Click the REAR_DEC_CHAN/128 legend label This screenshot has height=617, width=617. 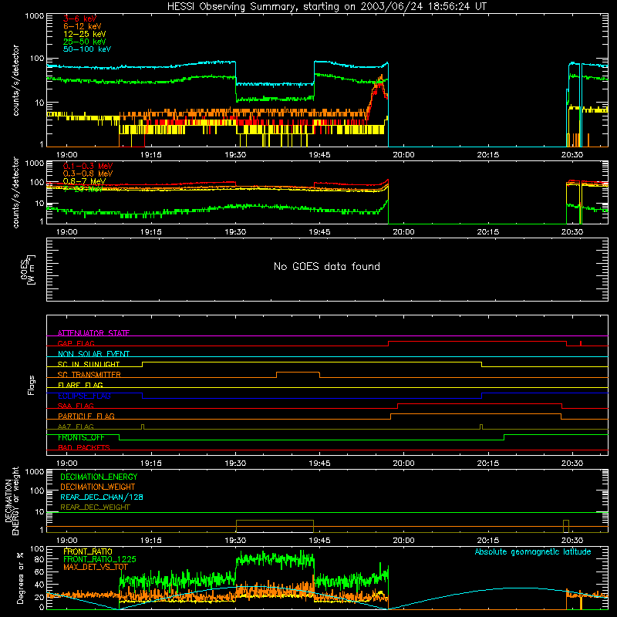[102, 497]
